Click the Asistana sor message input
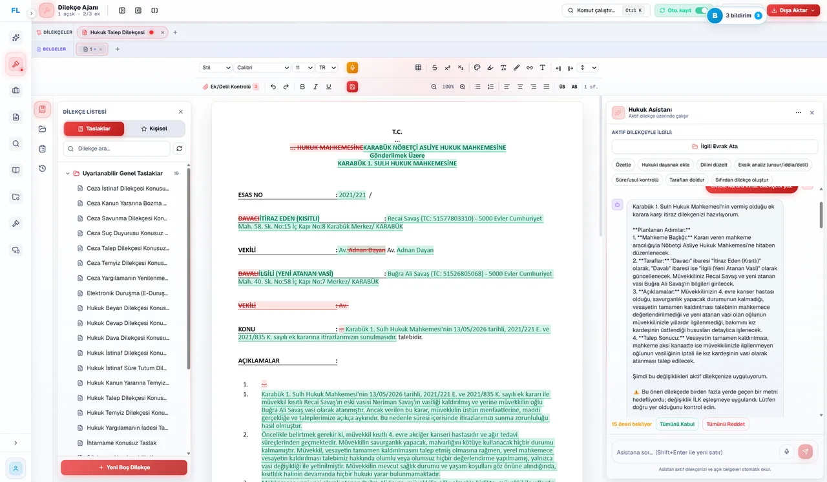Image resolution: width=827 pixels, height=482 pixels. pos(695,452)
